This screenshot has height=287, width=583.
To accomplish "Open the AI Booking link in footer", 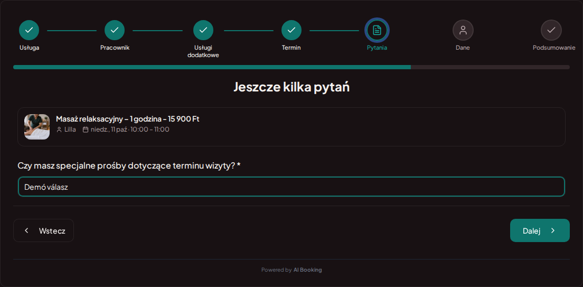I will point(307,270).
